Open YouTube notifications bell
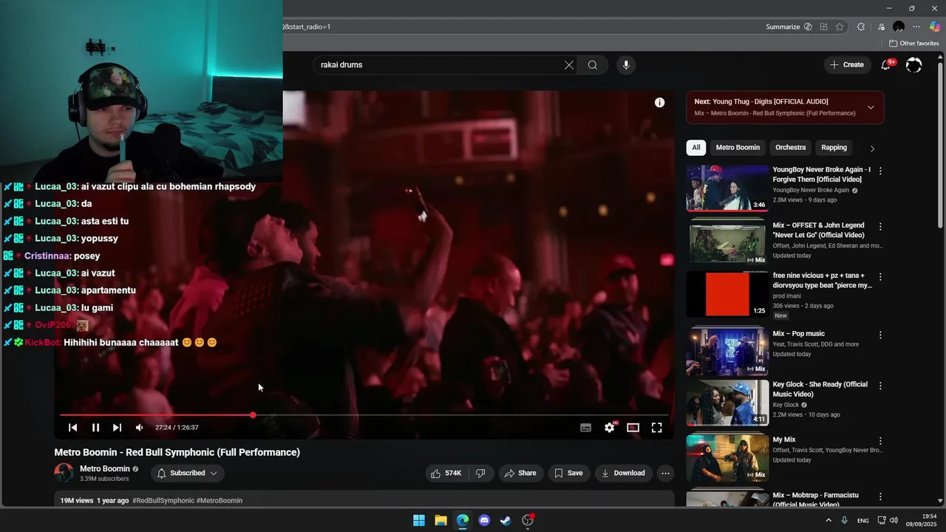 (x=885, y=65)
